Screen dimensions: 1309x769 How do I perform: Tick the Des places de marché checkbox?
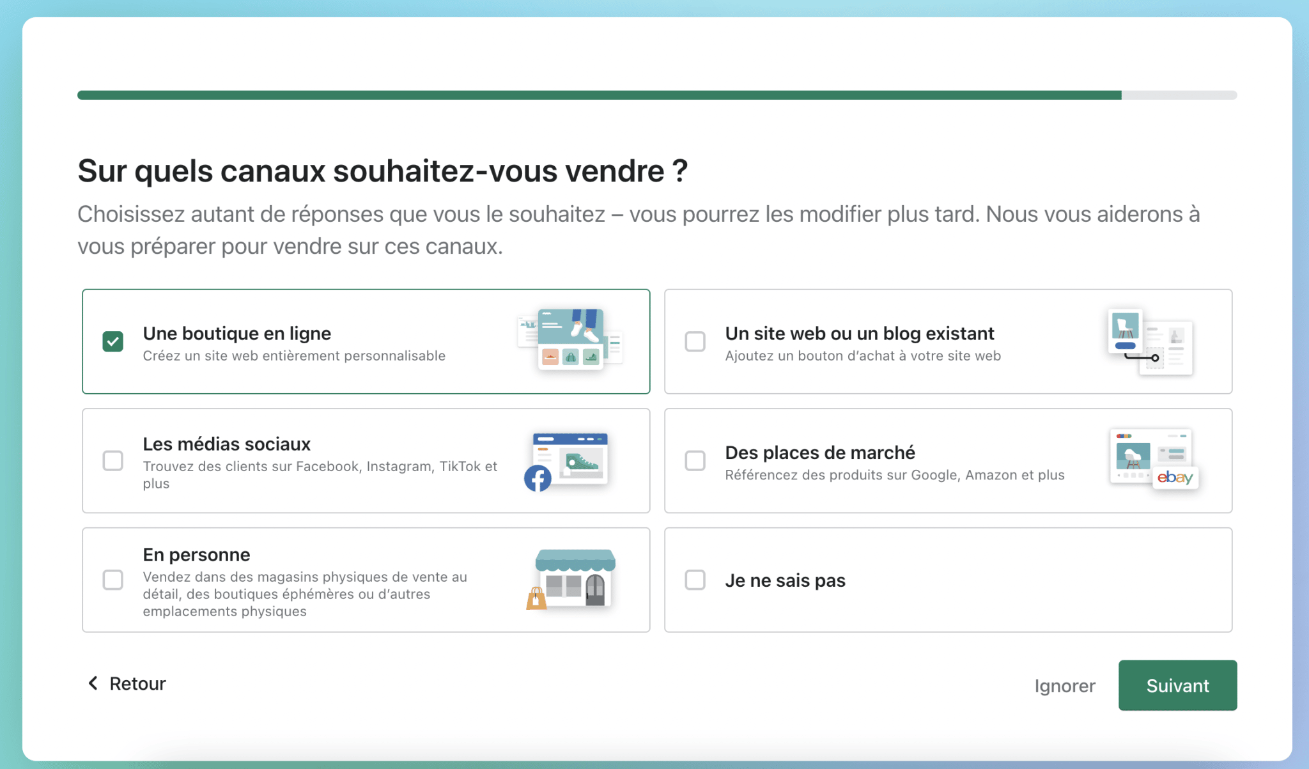[695, 460]
